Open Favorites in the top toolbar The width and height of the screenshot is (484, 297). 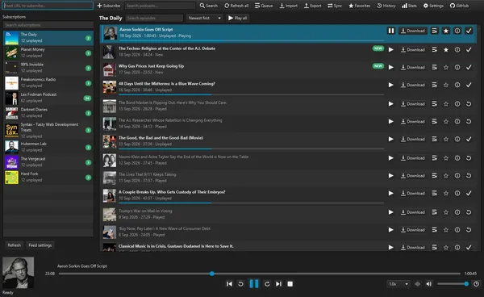click(x=359, y=6)
